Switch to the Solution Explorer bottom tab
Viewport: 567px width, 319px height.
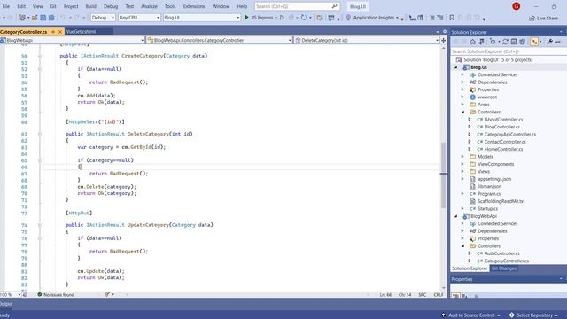point(470,268)
